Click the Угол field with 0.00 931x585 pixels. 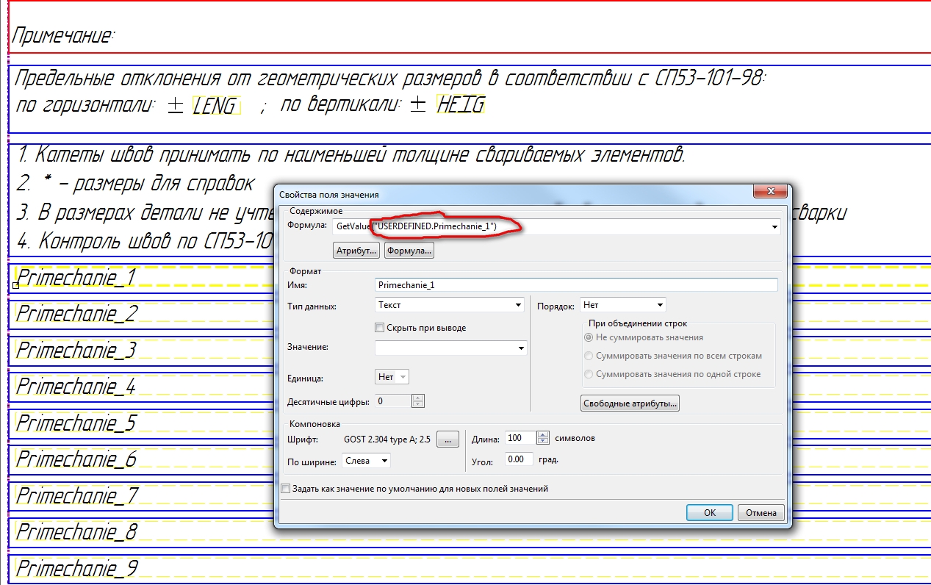coord(520,459)
